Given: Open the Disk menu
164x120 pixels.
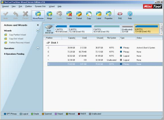Looking at the screenshot, I should click(x=20, y=7).
